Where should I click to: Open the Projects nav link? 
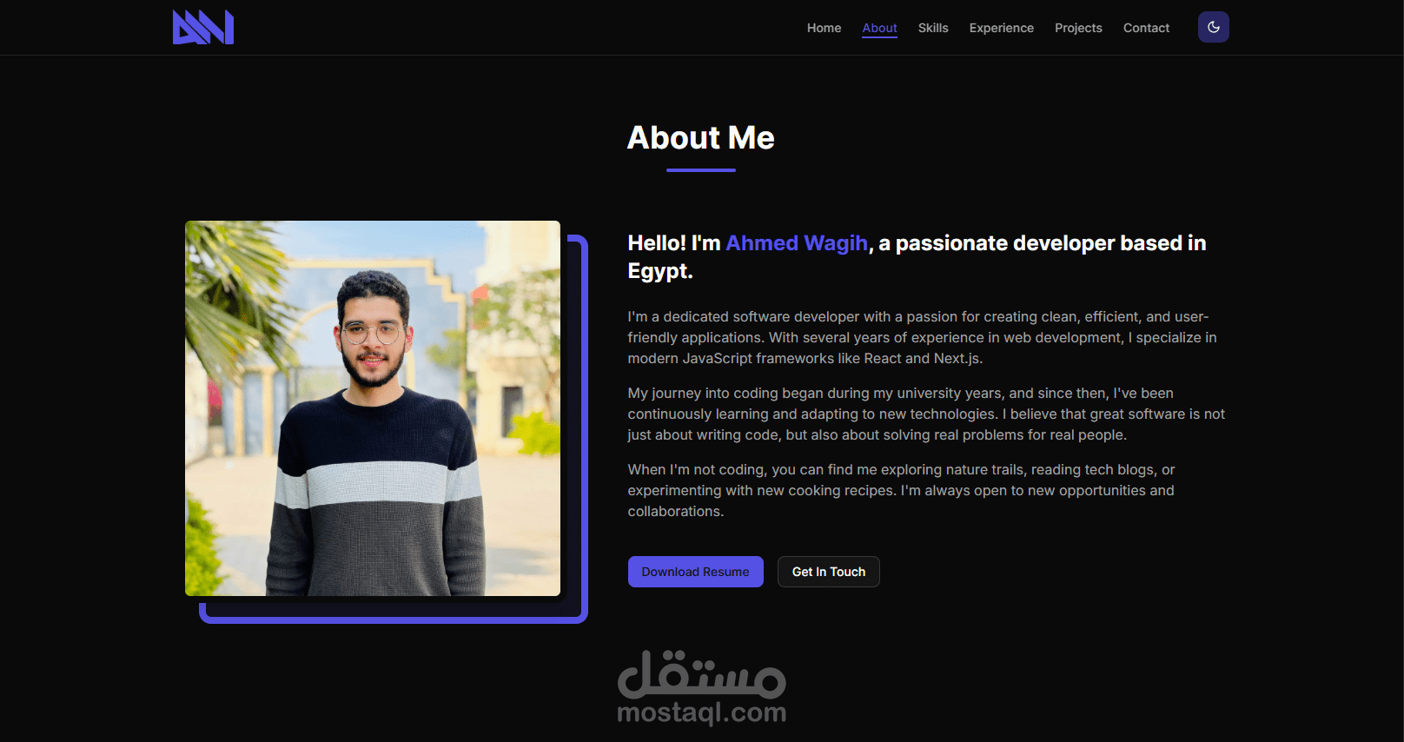coord(1078,28)
